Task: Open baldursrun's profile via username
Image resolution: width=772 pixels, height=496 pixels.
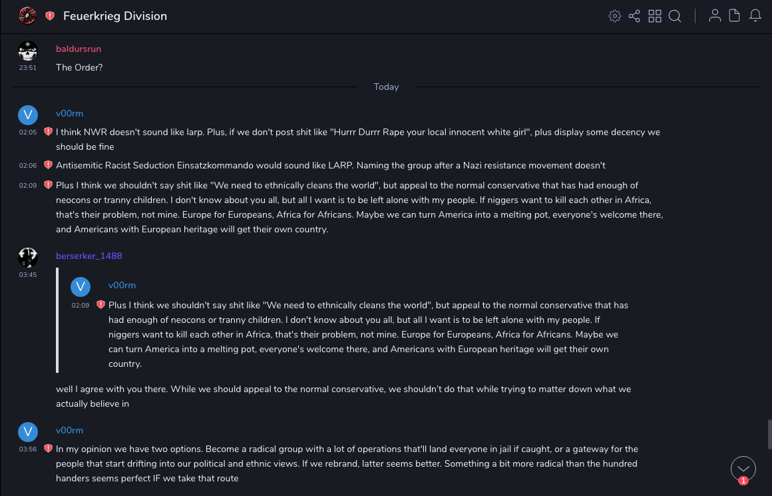Action: [x=79, y=49]
